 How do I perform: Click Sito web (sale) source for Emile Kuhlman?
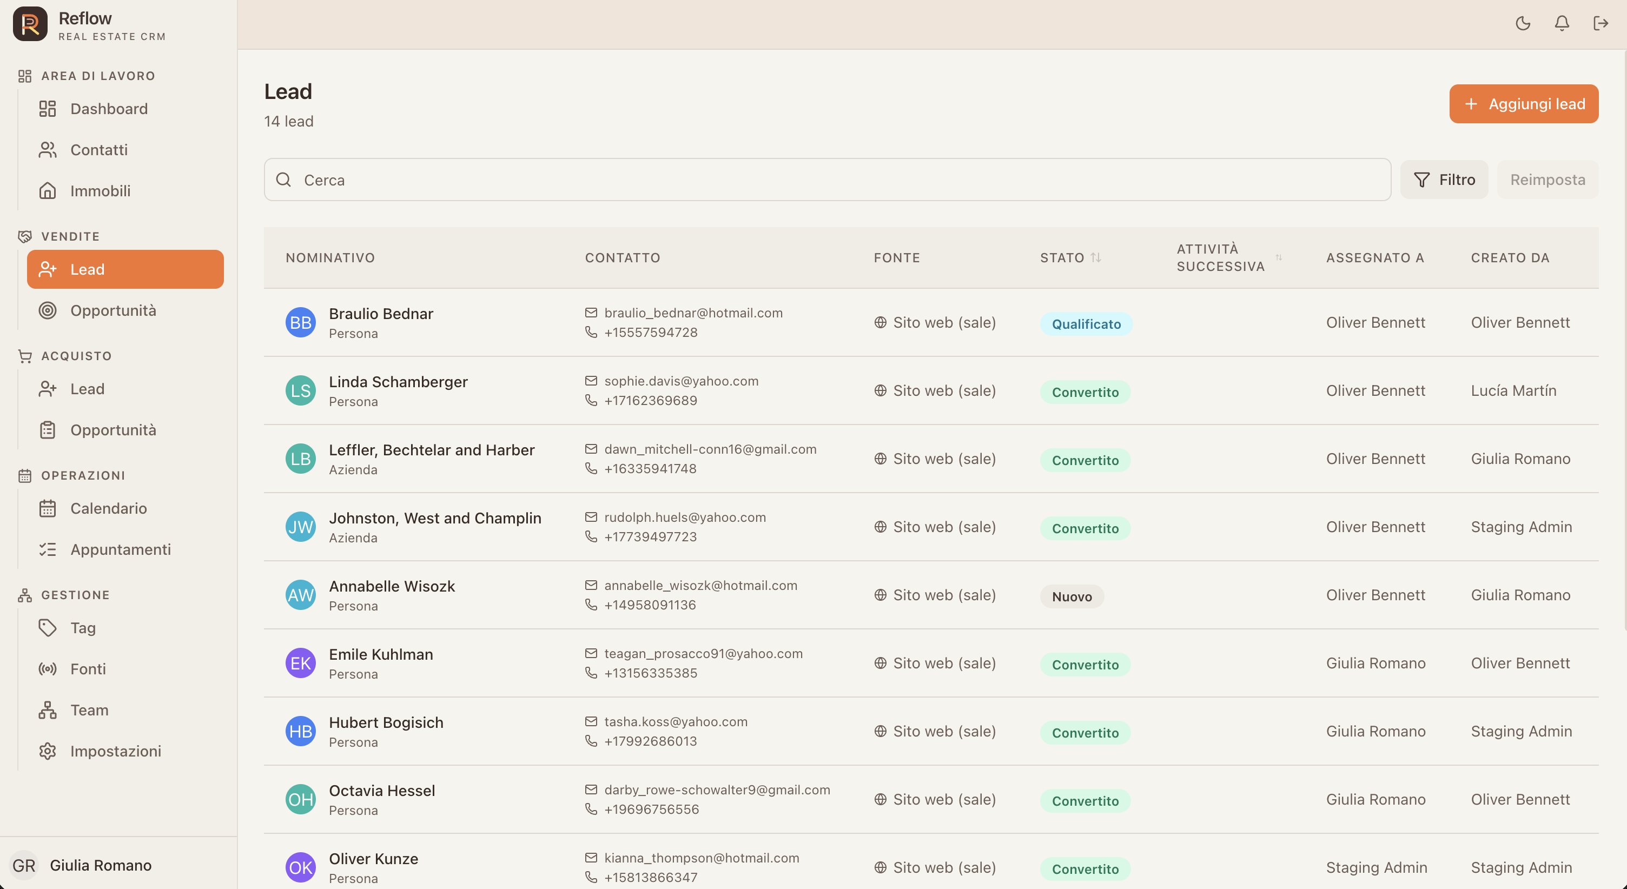point(935,663)
